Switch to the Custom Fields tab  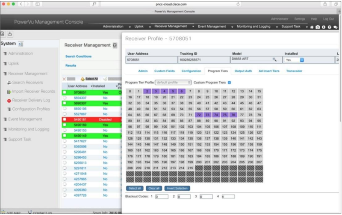(165, 71)
